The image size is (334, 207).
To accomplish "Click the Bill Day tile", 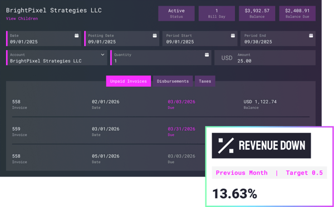I will [x=217, y=13].
